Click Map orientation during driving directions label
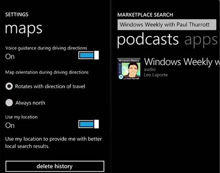 pyautogui.click(x=47, y=72)
